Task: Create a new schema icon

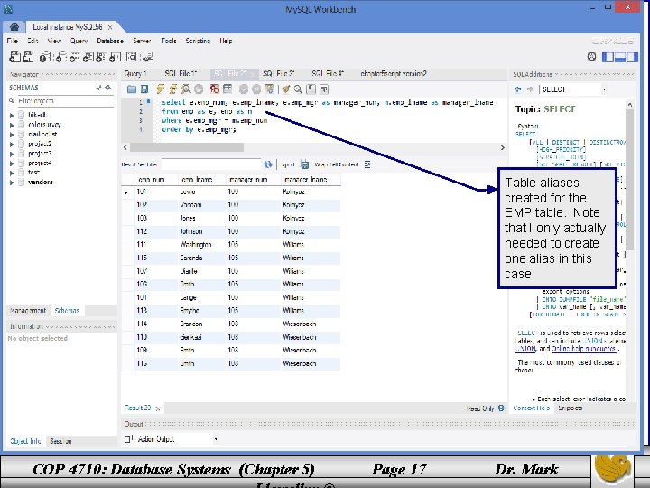Action: [61, 57]
